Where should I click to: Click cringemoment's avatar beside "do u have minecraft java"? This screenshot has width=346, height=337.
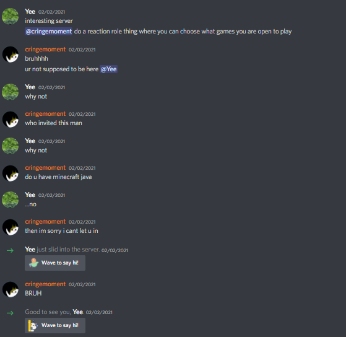click(10, 173)
